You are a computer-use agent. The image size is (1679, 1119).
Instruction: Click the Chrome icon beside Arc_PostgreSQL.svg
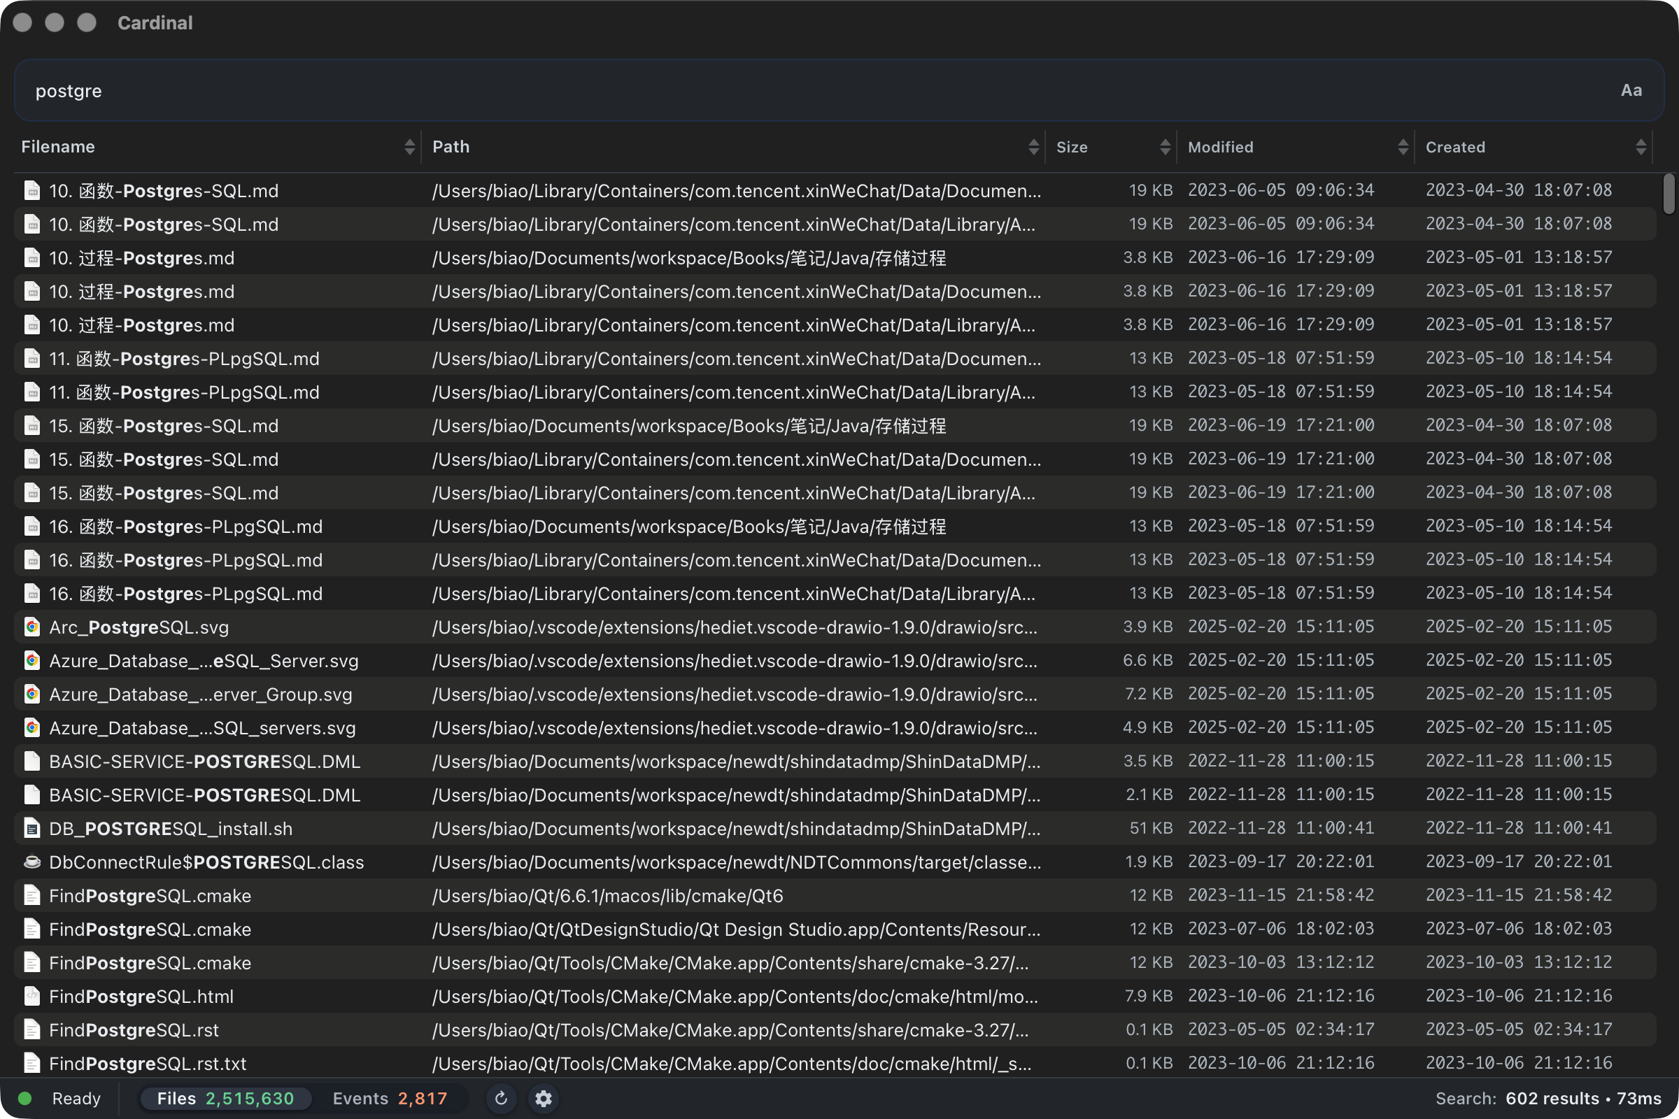pos(32,627)
